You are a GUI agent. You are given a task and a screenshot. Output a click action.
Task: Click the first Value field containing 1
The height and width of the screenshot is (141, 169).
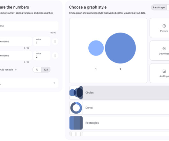[42, 41]
